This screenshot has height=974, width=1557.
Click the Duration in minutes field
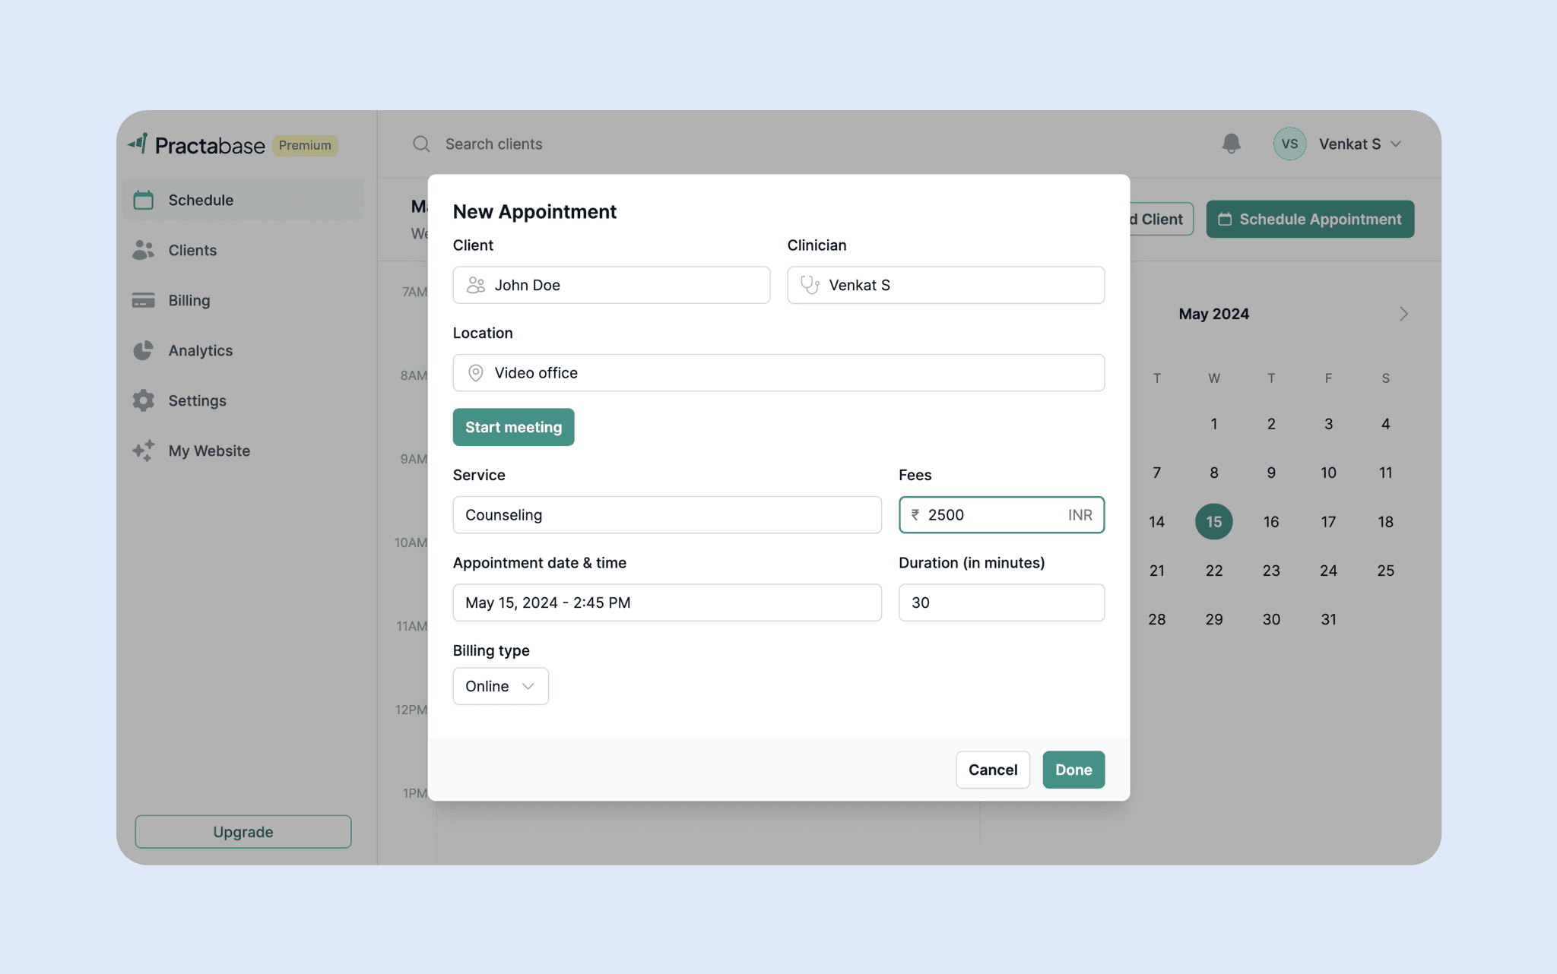pos(1000,602)
